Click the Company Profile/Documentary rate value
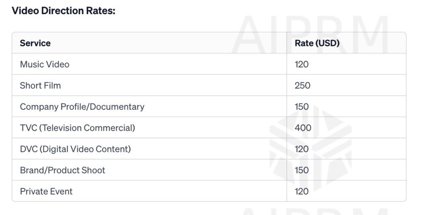Viewport: 424px width, 215px height. tap(301, 106)
